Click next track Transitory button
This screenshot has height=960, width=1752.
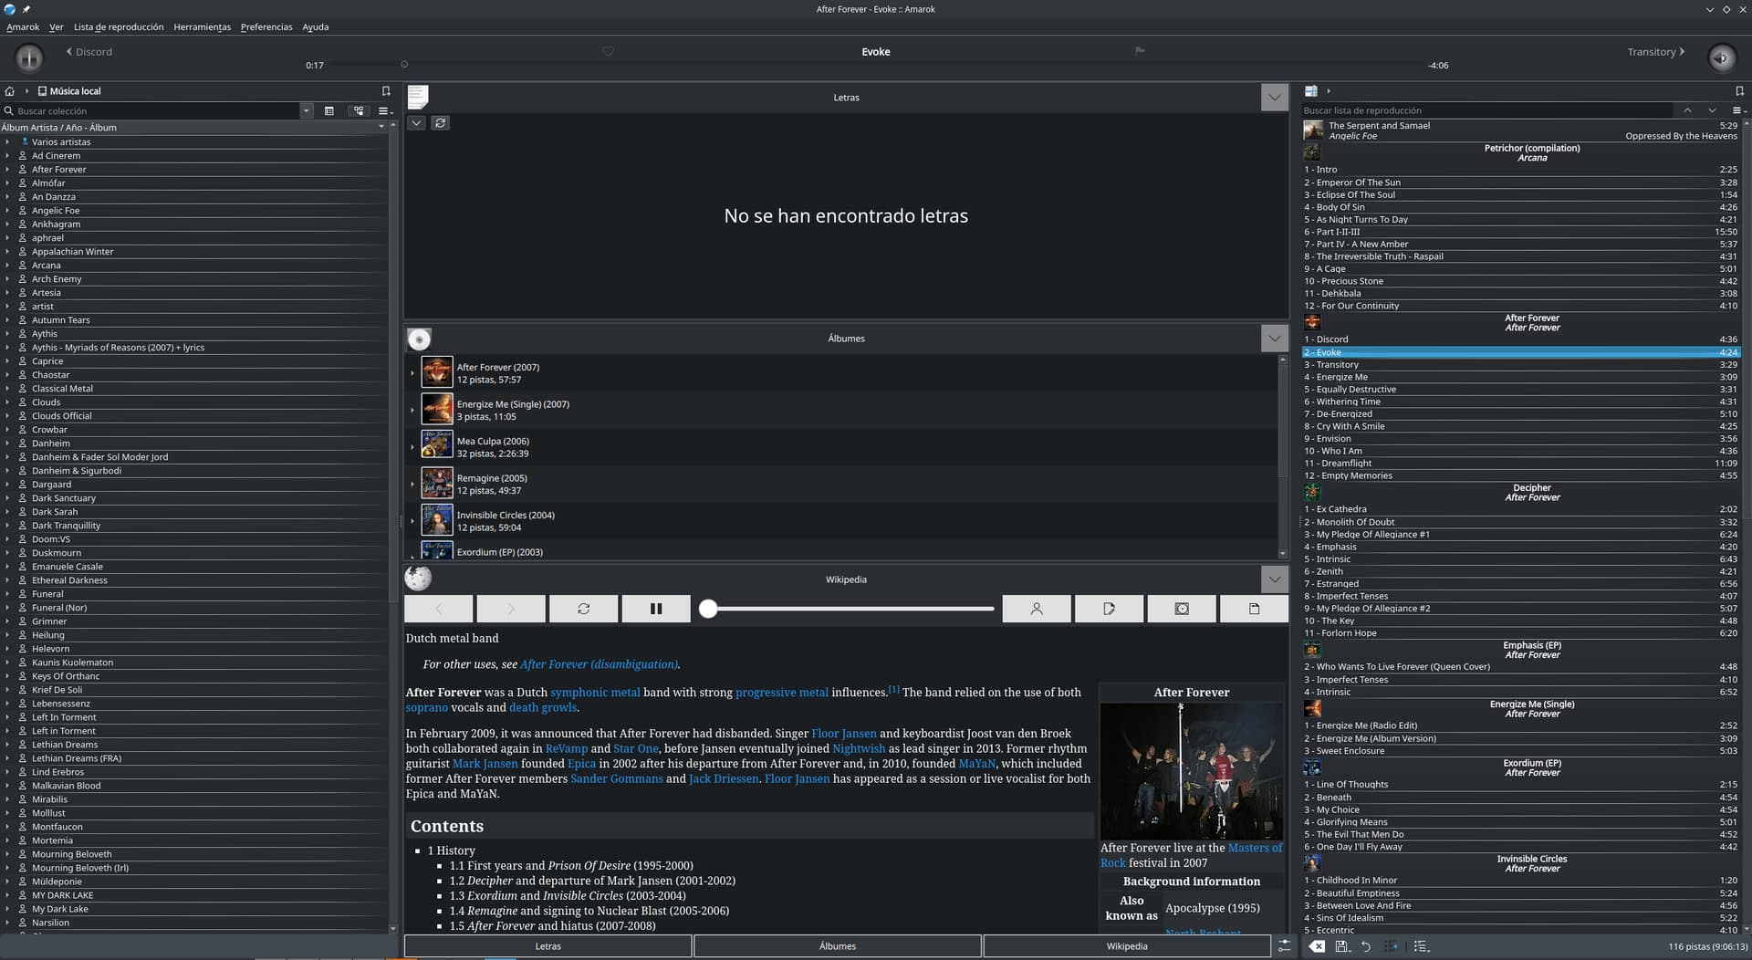pos(1656,52)
